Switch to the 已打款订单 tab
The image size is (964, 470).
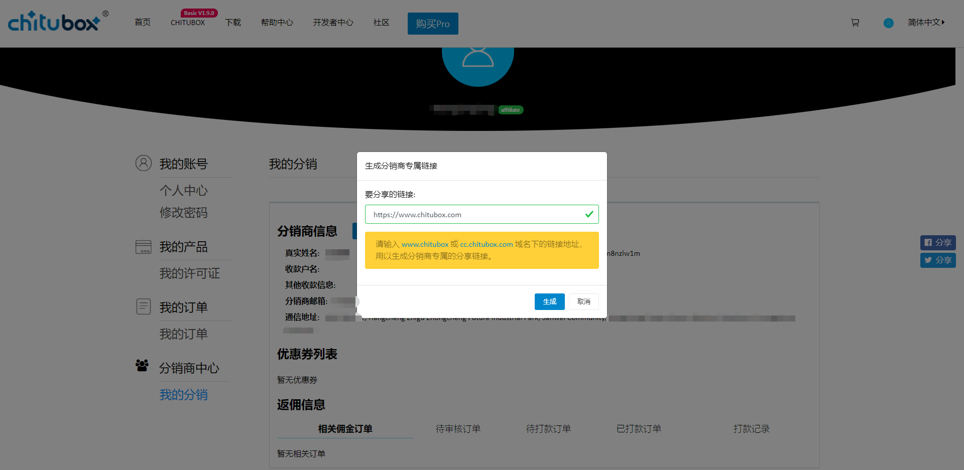(639, 429)
